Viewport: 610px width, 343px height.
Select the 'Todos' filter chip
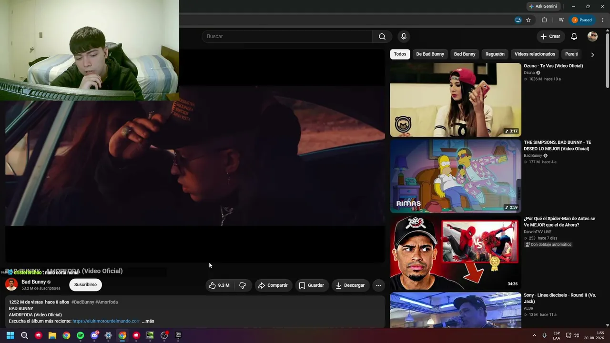click(400, 54)
